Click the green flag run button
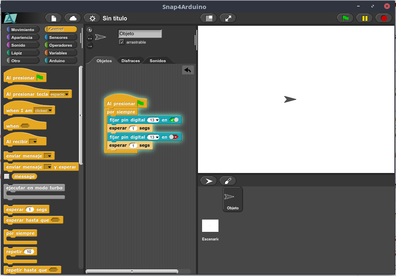396x276 pixels. (x=345, y=18)
